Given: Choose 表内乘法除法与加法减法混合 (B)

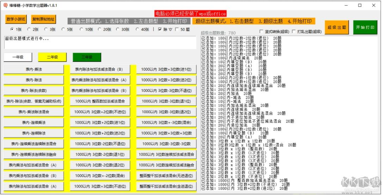Looking at the screenshot, I should click(x=100, y=91).
